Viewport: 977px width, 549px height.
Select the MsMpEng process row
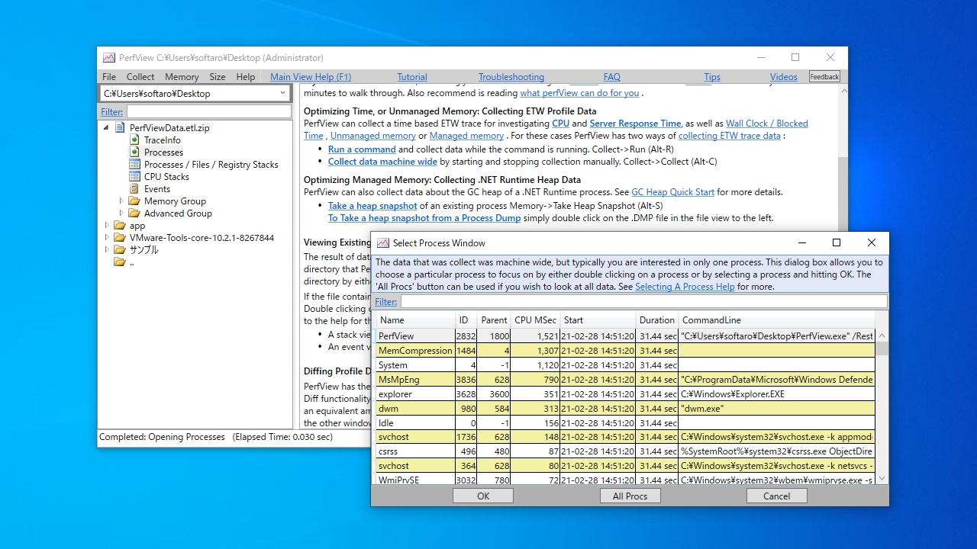click(x=625, y=380)
